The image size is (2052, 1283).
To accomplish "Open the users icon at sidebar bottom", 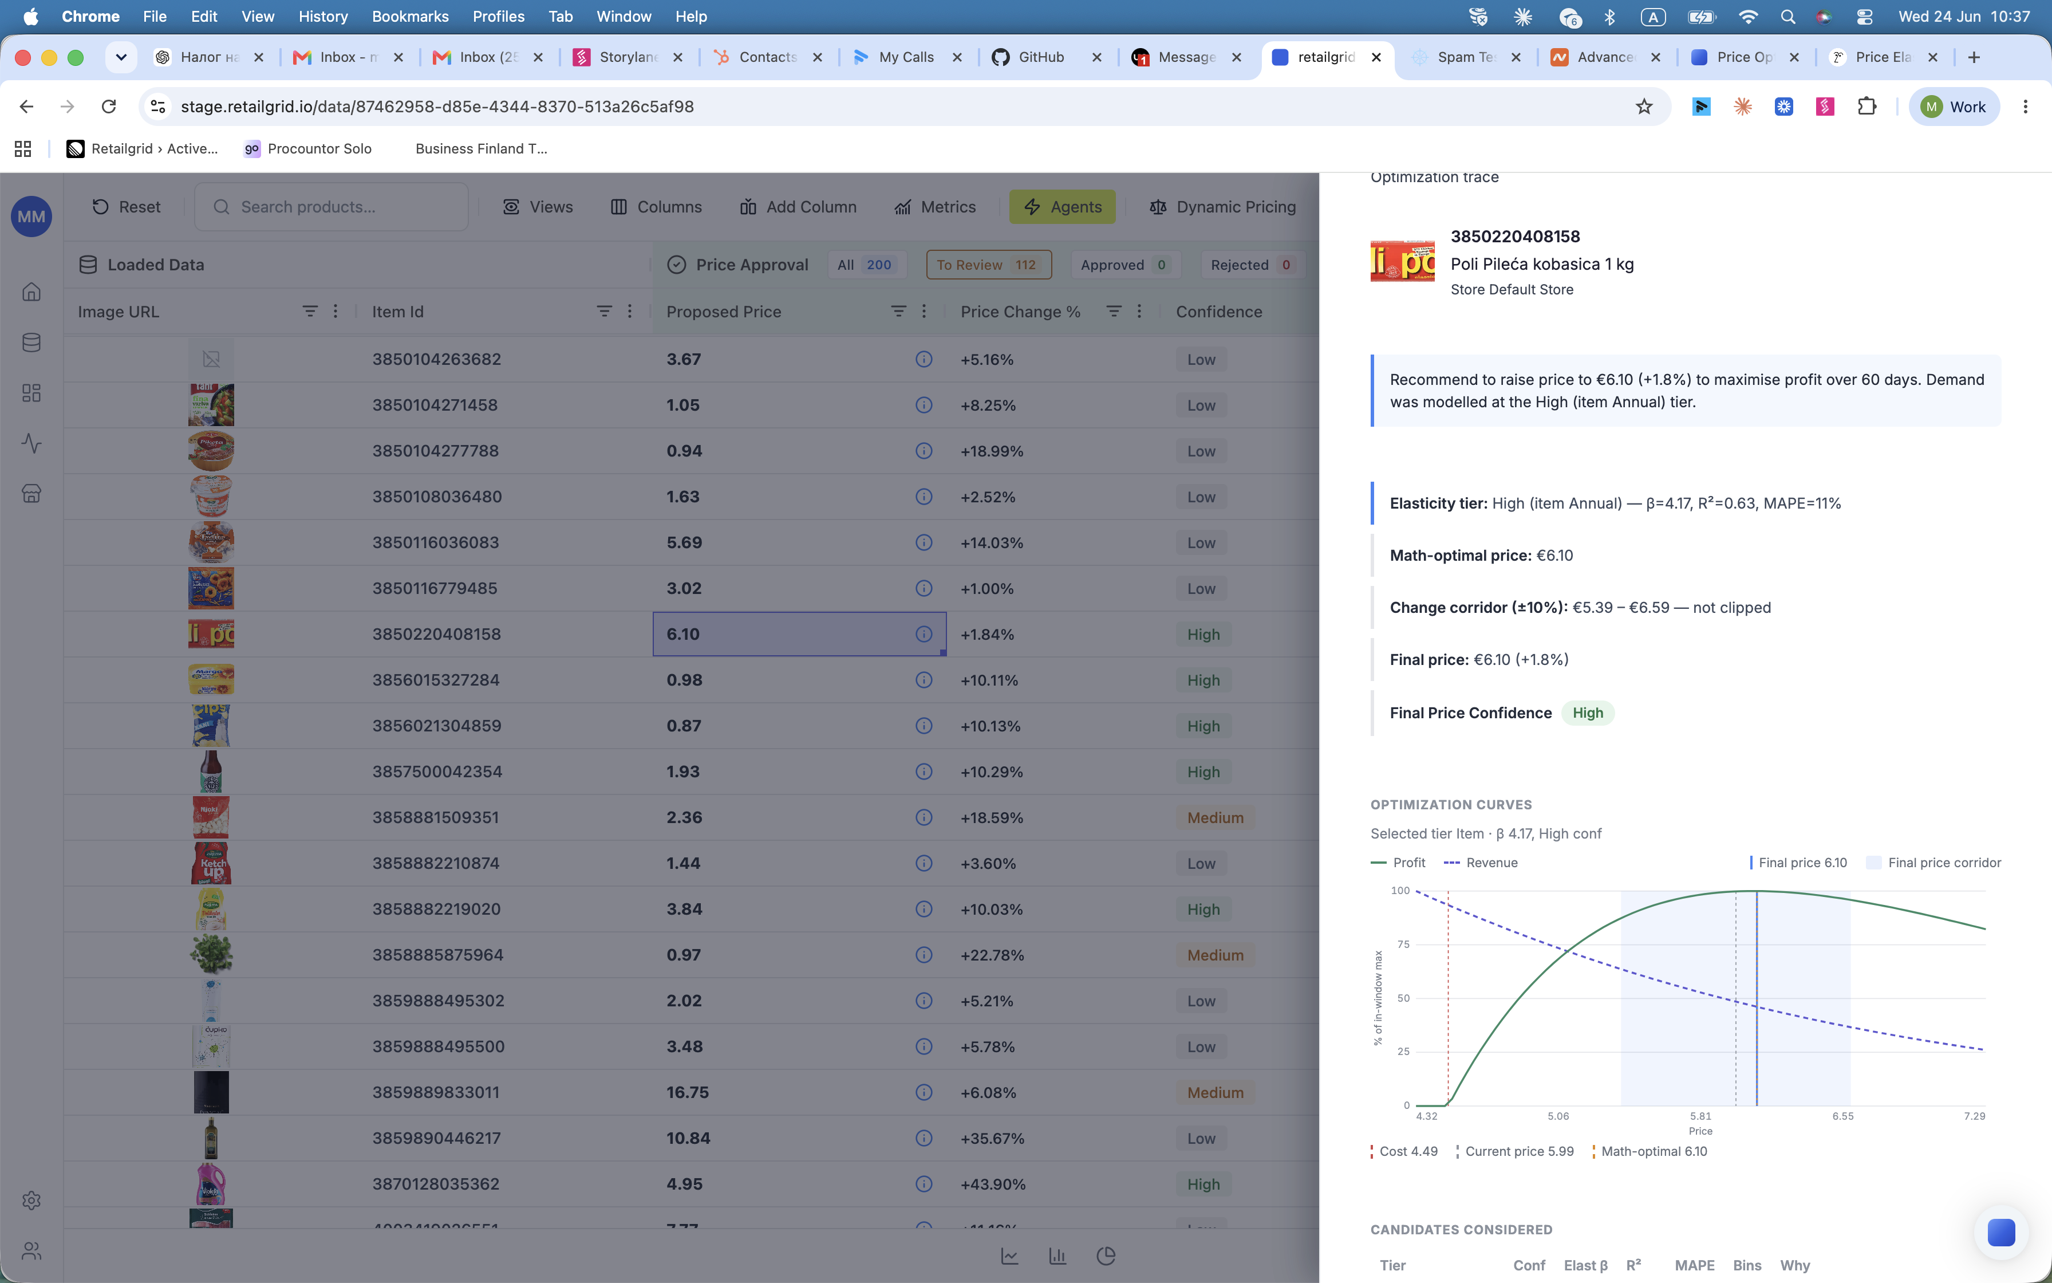I will (31, 1251).
